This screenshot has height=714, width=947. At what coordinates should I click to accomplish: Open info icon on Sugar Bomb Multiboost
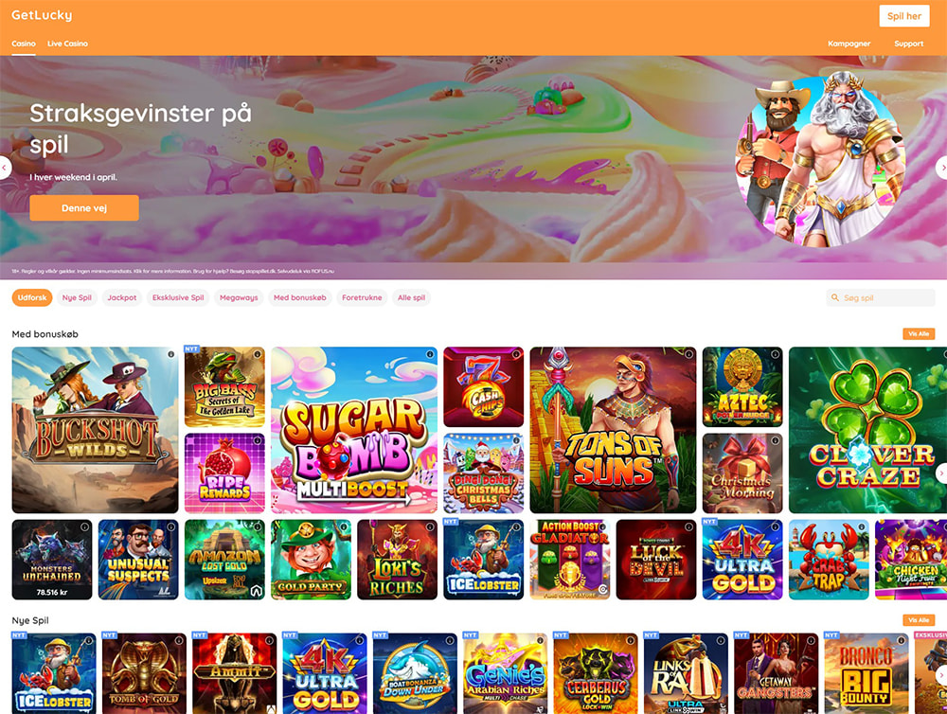pyautogui.click(x=430, y=354)
